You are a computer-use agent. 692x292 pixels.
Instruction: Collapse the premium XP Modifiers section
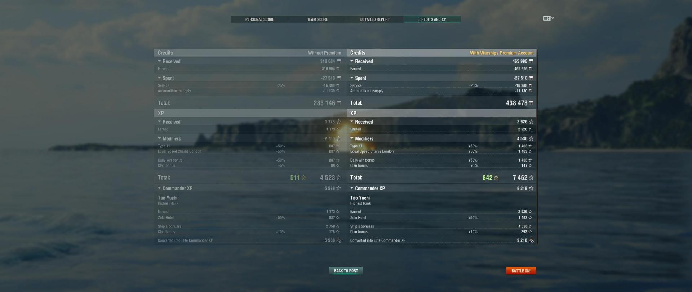coord(352,138)
